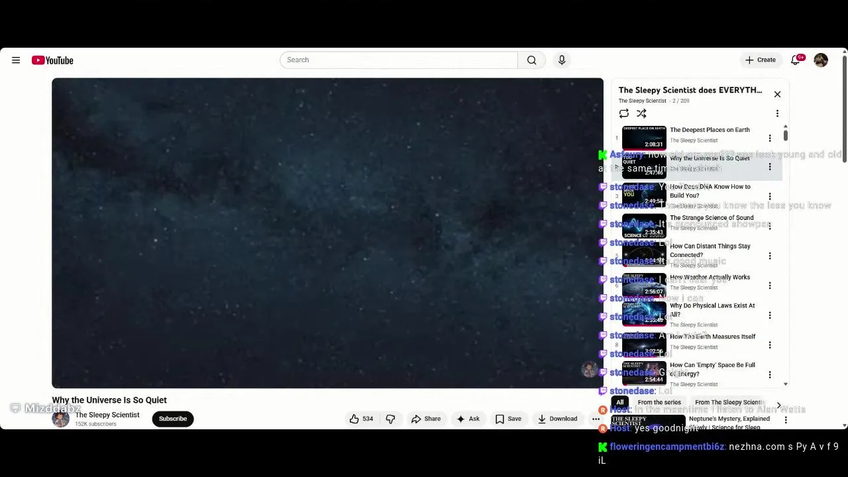Select the 'From the series' chip
Screen dimensions: 848x477
click(659, 403)
